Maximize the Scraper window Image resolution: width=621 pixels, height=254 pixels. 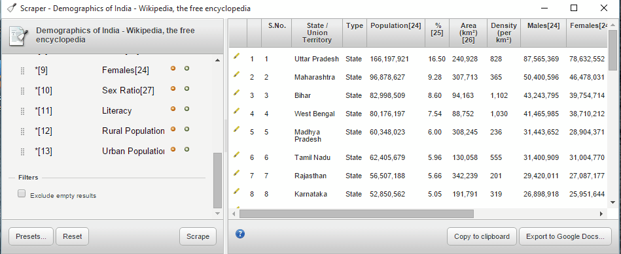tap(573, 7)
